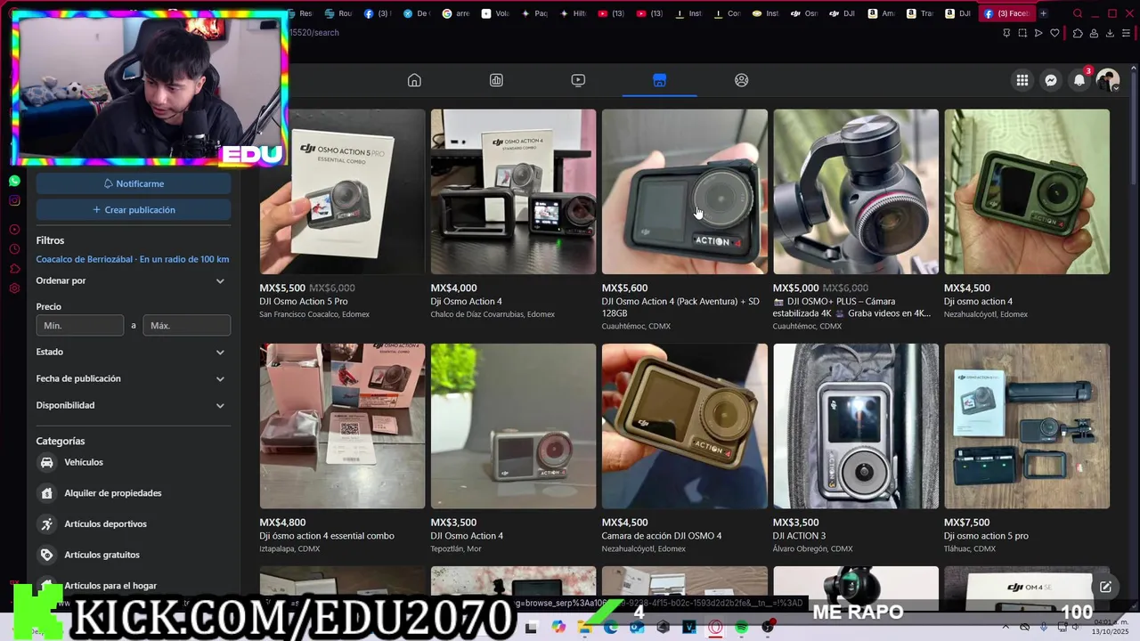
Task: Open History clock icon in Opera sidebar
Action: coord(14,249)
